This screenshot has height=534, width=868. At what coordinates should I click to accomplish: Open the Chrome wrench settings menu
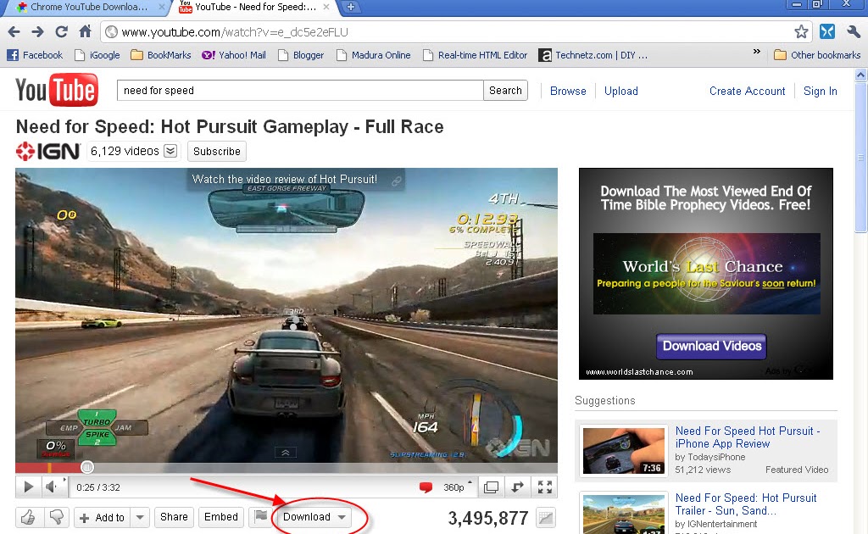[x=853, y=32]
